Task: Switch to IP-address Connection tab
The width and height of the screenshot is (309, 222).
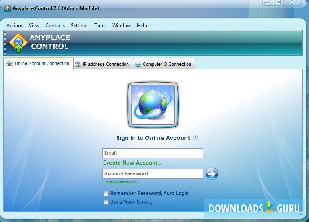Action: pos(103,64)
